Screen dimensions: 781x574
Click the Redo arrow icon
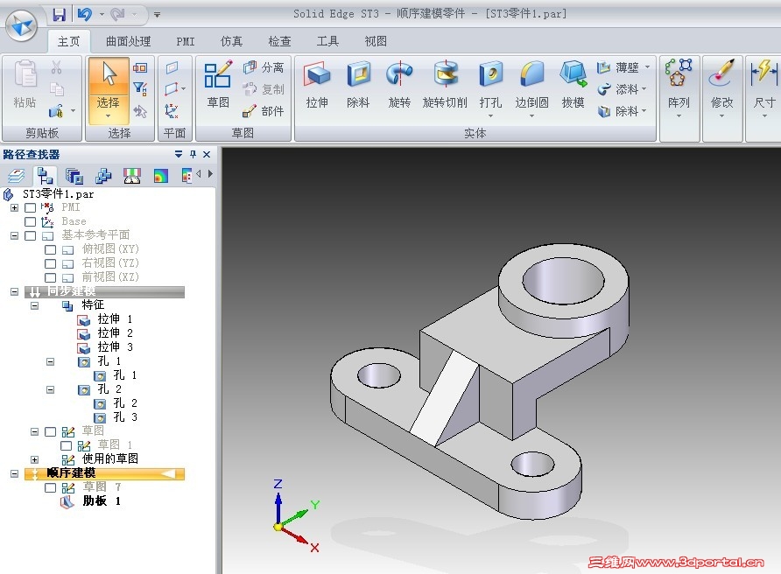(x=117, y=14)
